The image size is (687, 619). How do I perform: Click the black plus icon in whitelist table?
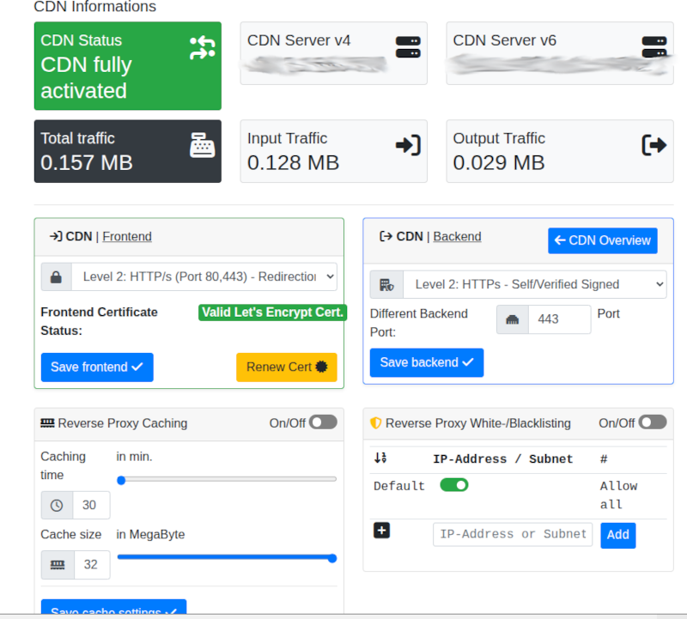click(x=382, y=531)
